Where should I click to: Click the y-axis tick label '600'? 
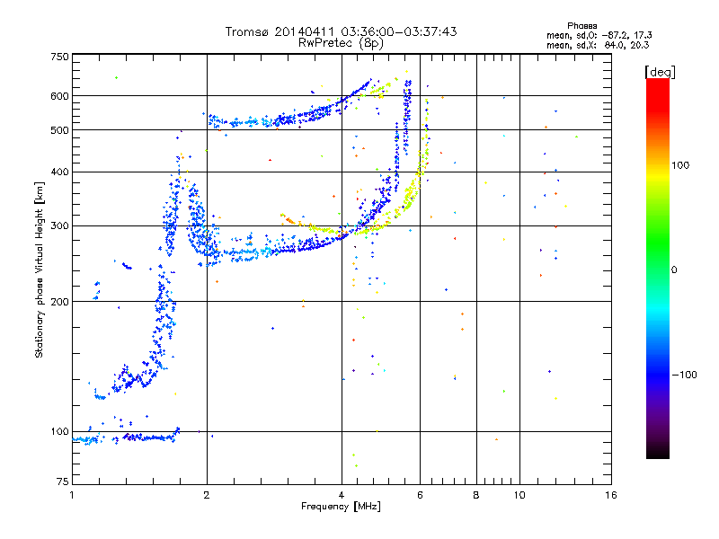click(60, 96)
